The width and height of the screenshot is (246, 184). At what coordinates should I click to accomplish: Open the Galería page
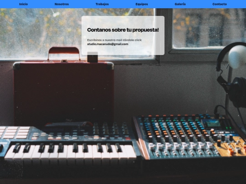pos(180,4)
